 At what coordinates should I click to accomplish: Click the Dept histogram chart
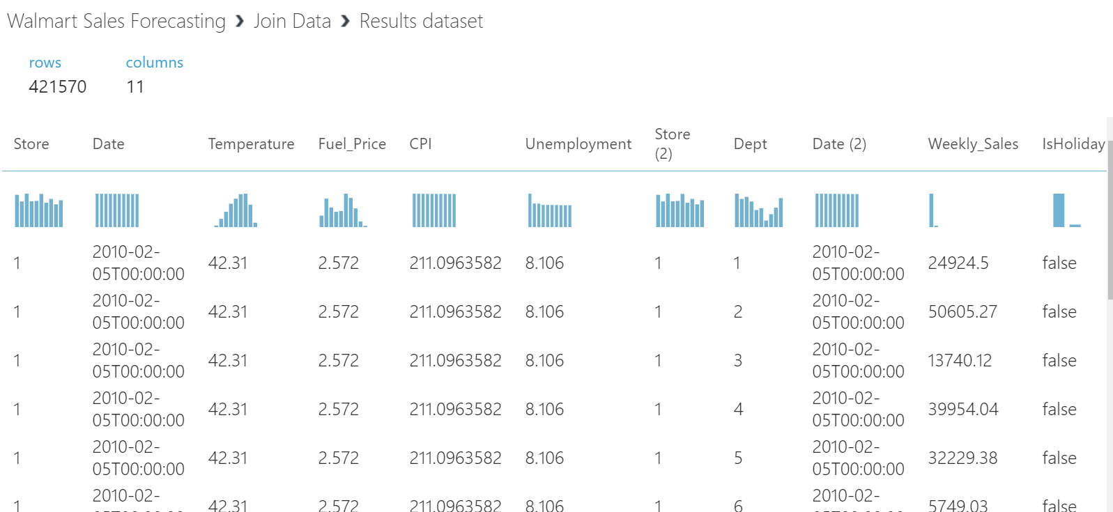(759, 210)
